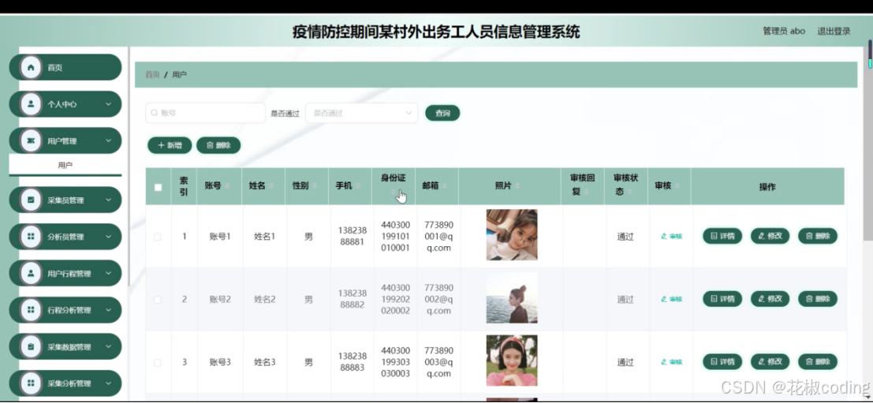Image resolution: width=873 pixels, height=403 pixels.
Task: Click the 管理员 abo account label
Action: (784, 32)
